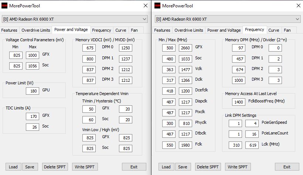Click the Phyclk minimum field 300
Screen dimensions: 303x175
pos(169,123)
